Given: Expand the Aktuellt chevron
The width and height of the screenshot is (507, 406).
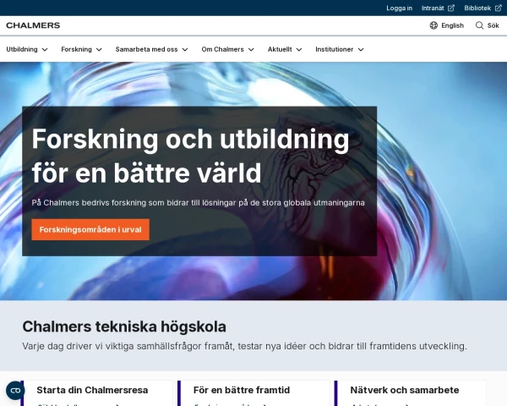Looking at the screenshot, I should [299, 50].
